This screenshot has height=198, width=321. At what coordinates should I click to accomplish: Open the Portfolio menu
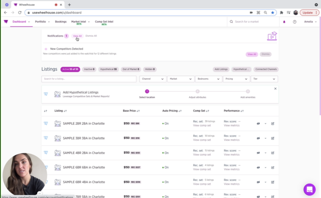point(42,22)
